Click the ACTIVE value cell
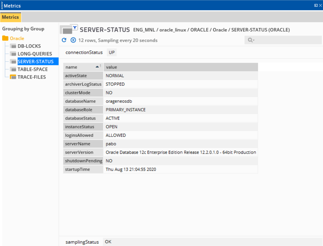This screenshot has width=323, height=246. 181,118
